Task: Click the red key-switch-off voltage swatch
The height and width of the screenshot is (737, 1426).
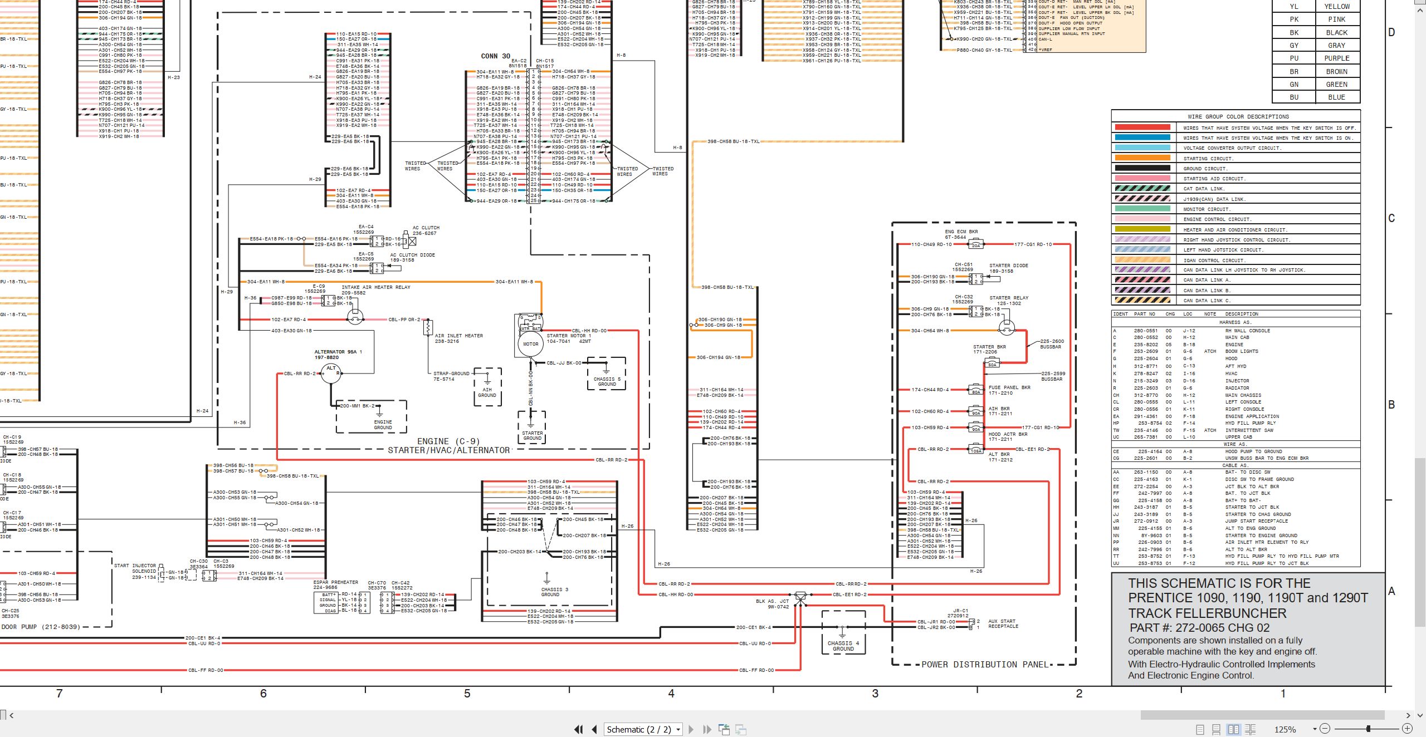Action: [1142, 127]
